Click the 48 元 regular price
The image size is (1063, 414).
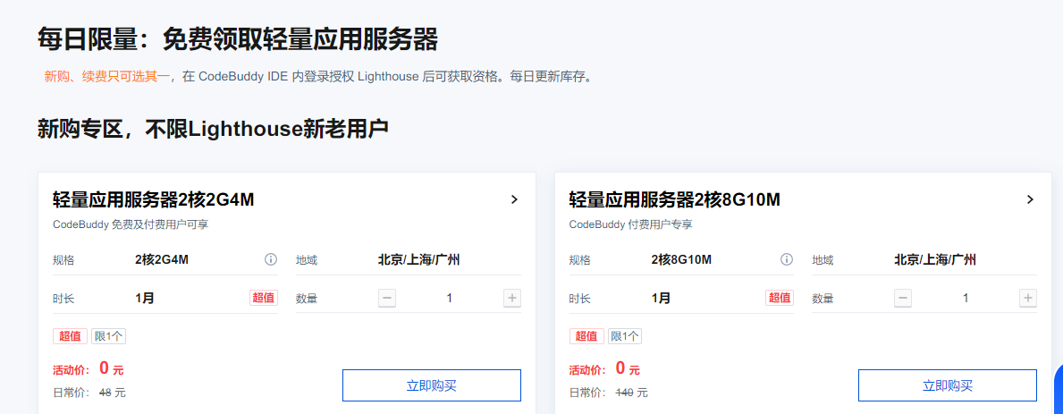(112, 393)
